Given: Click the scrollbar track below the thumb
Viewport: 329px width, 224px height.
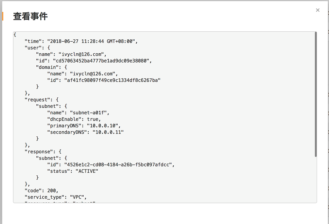Looking at the screenshot, I should (315, 180).
